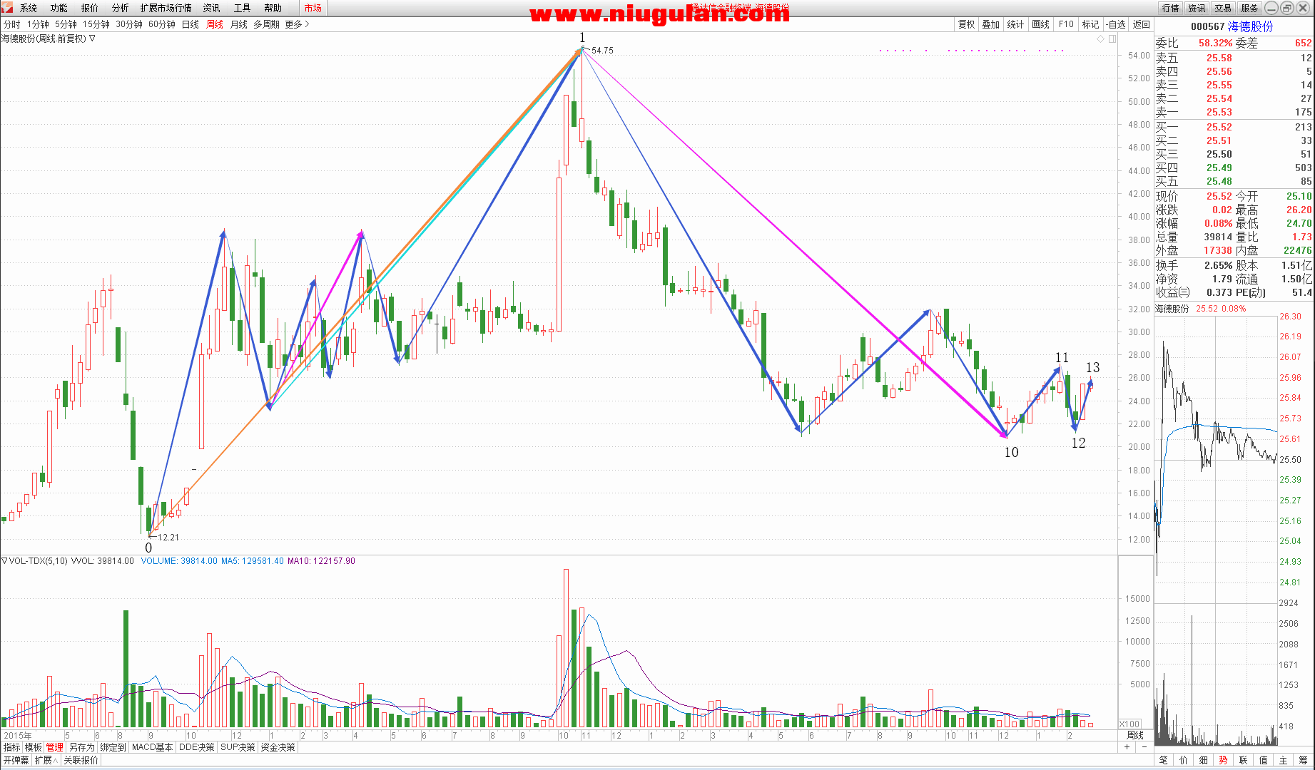The height and width of the screenshot is (770, 1315).
Task: Switch to 日线 daily chart
Action: coord(191,24)
